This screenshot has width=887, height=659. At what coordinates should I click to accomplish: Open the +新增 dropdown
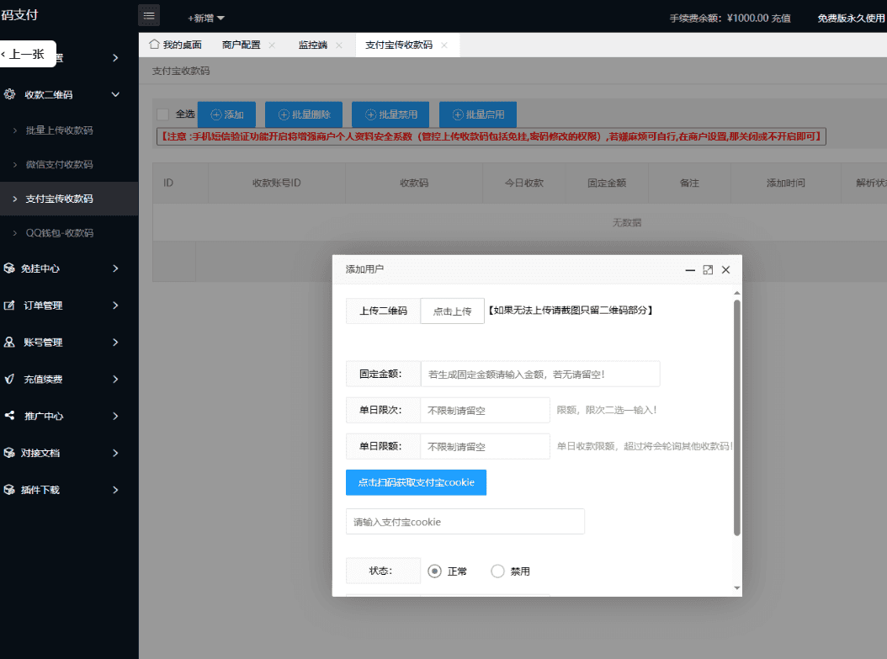click(x=206, y=19)
